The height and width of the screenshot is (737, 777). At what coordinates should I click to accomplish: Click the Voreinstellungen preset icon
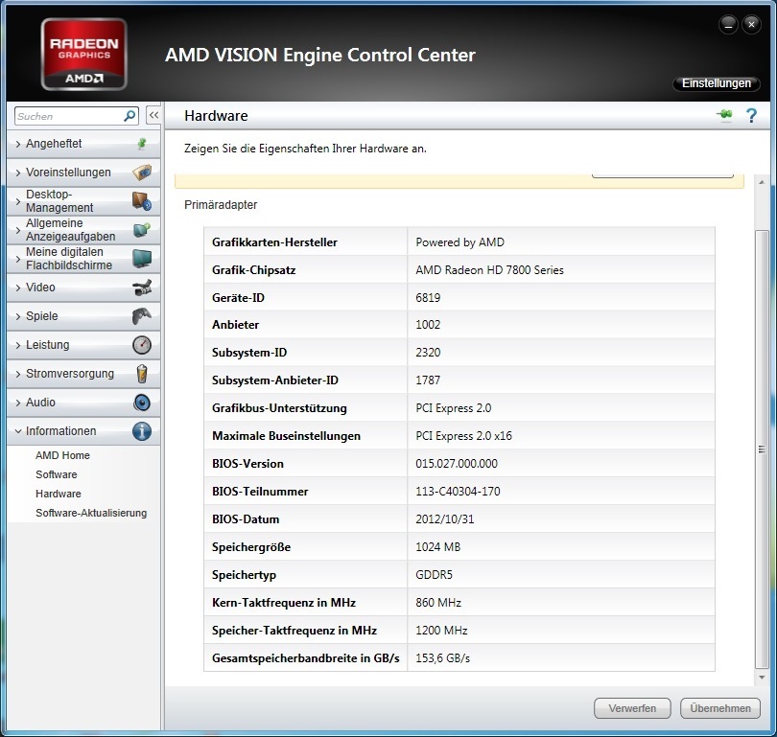[x=142, y=173]
